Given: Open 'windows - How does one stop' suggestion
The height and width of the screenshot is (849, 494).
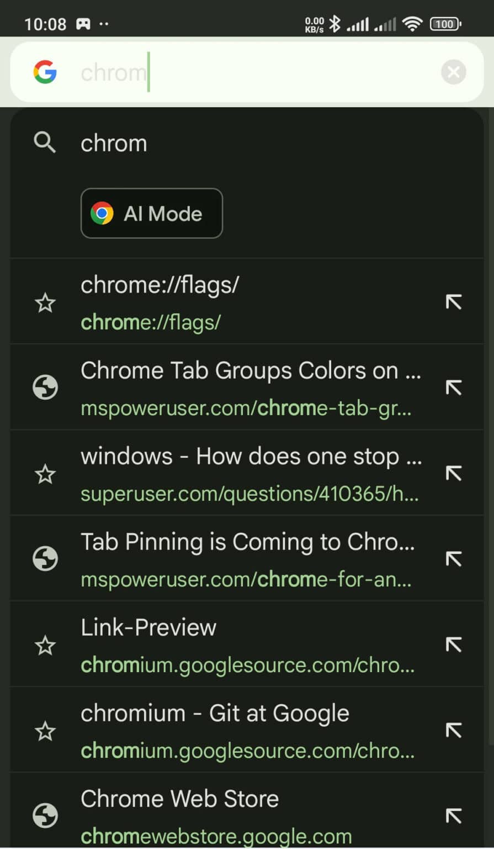Looking at the screenshot, I should coord(247,473).
